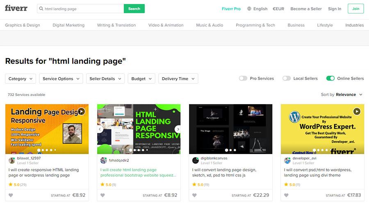369x206 pixels.
Task: Open 'I will convert landing page design' title
Action: [x=224, y=172]
